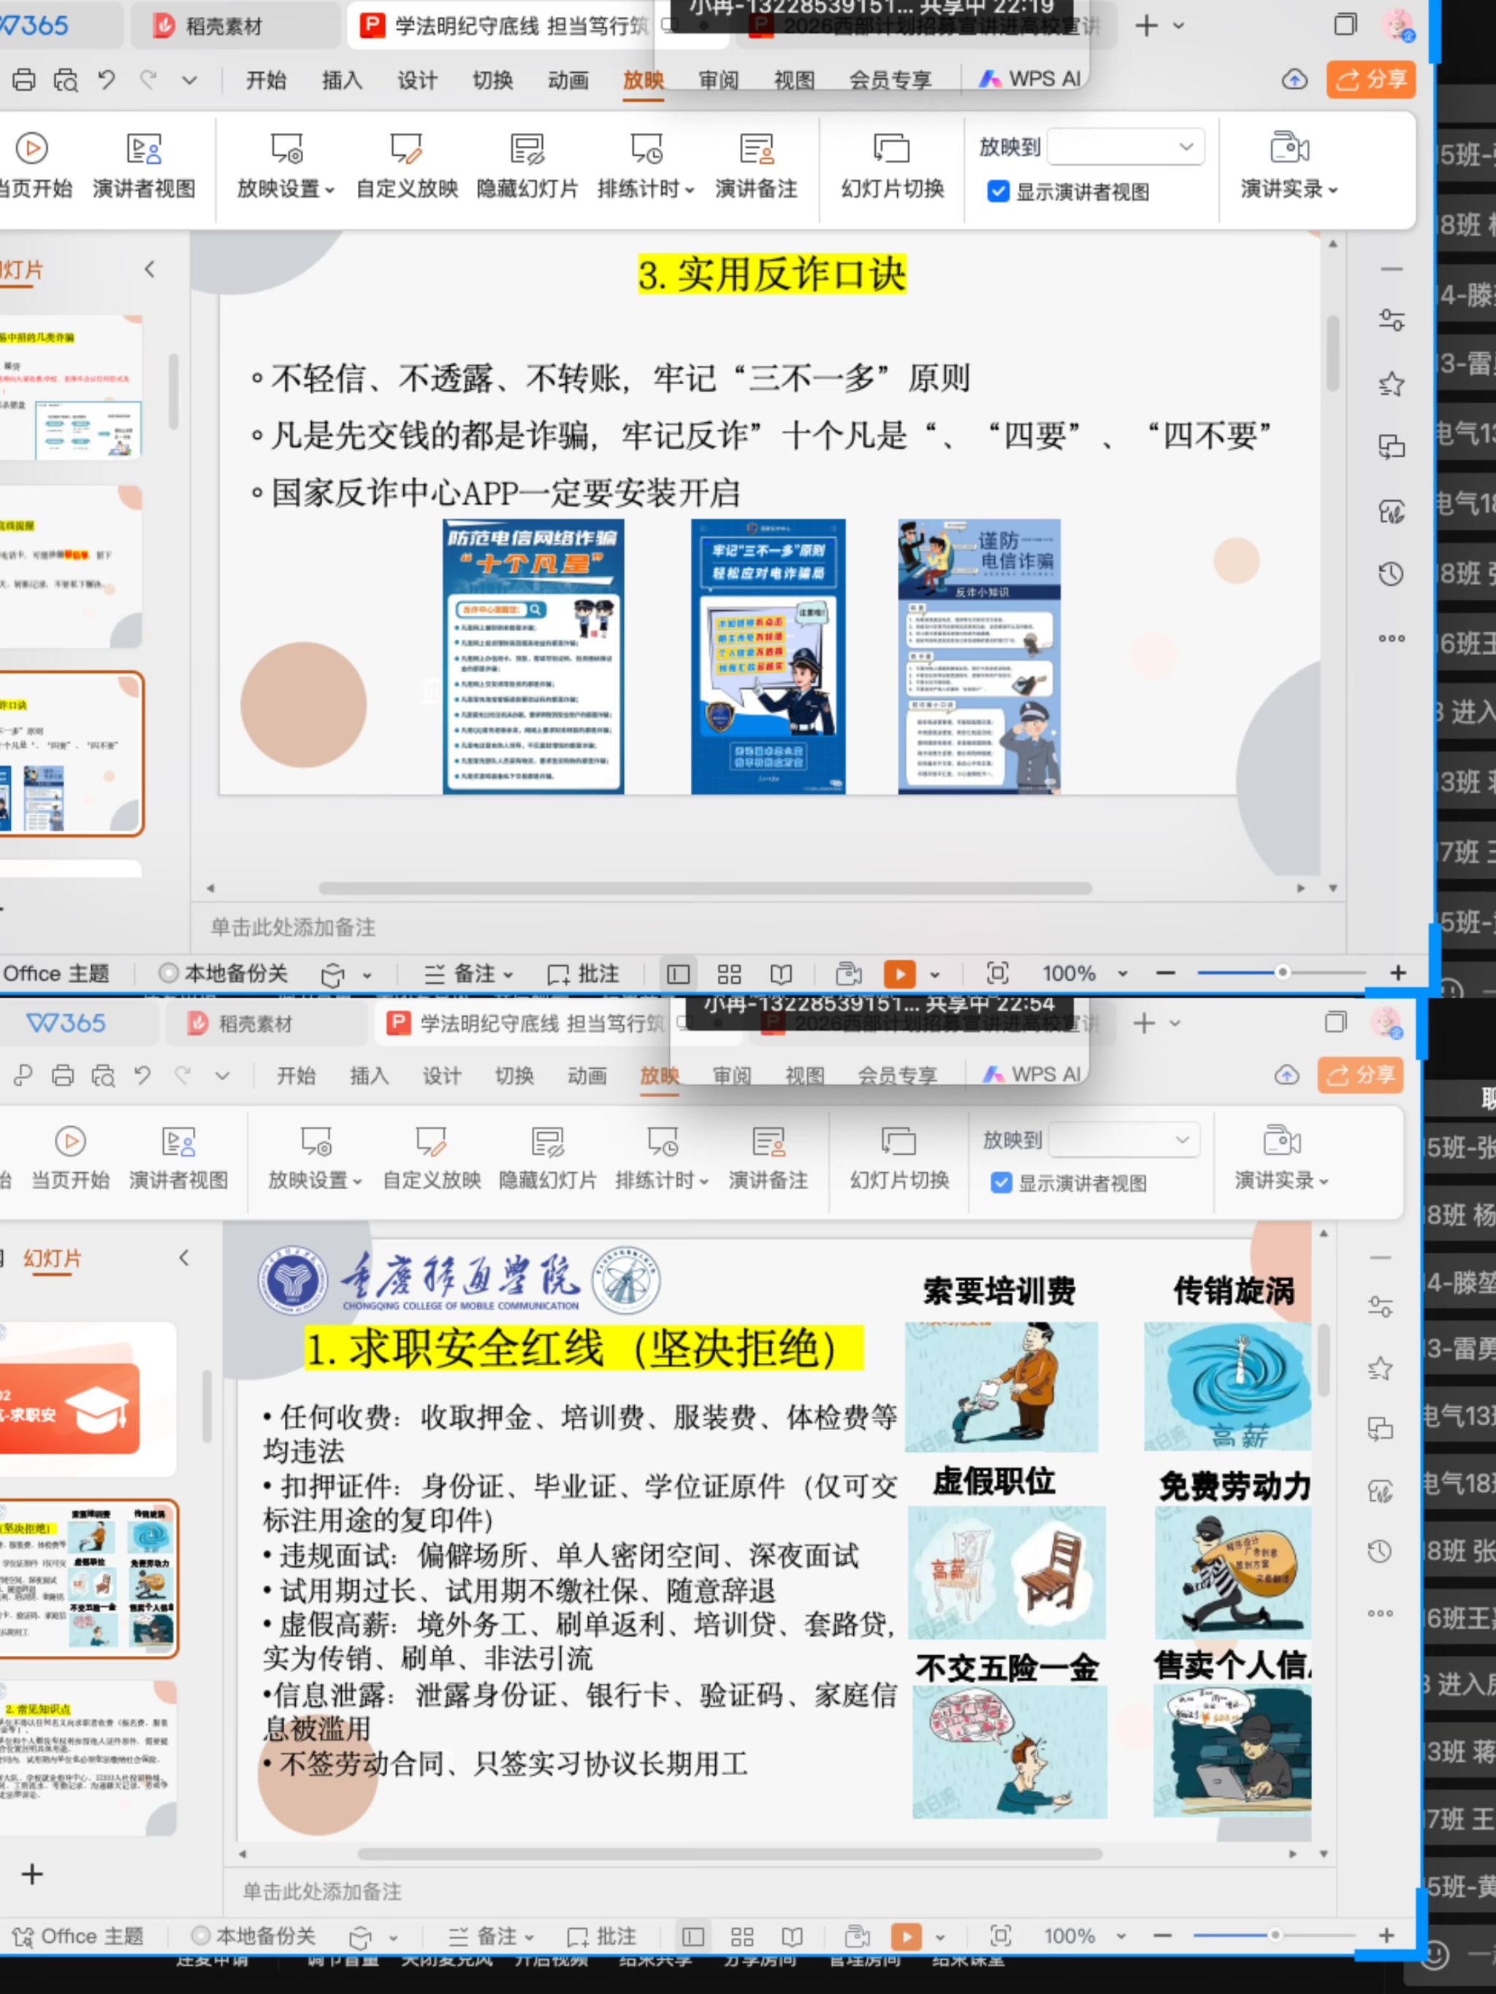Switch to 切换 tab in lower window

coord(514,1075)
